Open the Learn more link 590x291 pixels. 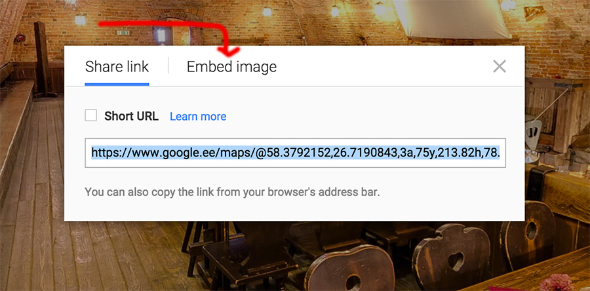[x=198, y=116]
